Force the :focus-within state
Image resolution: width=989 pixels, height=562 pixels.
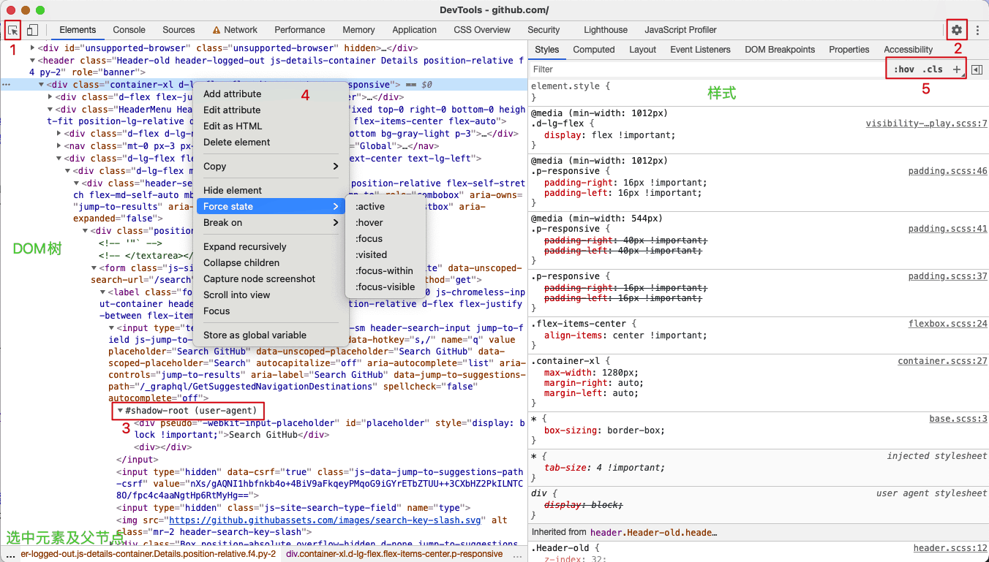click(385, 270)
